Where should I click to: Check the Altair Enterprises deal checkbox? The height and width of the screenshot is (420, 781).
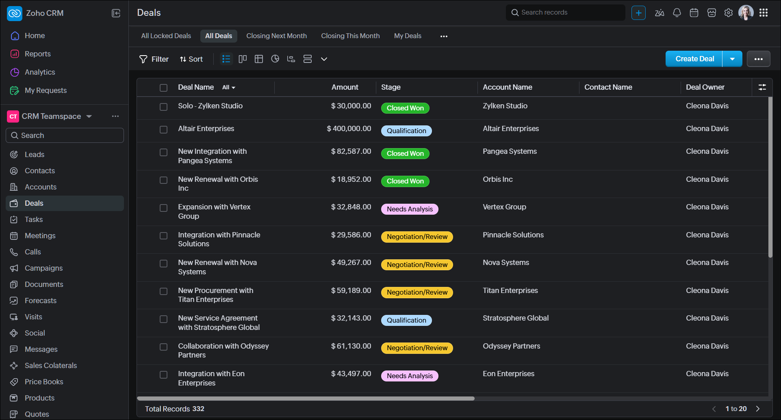pyautogui.click(x=163, y=130)
